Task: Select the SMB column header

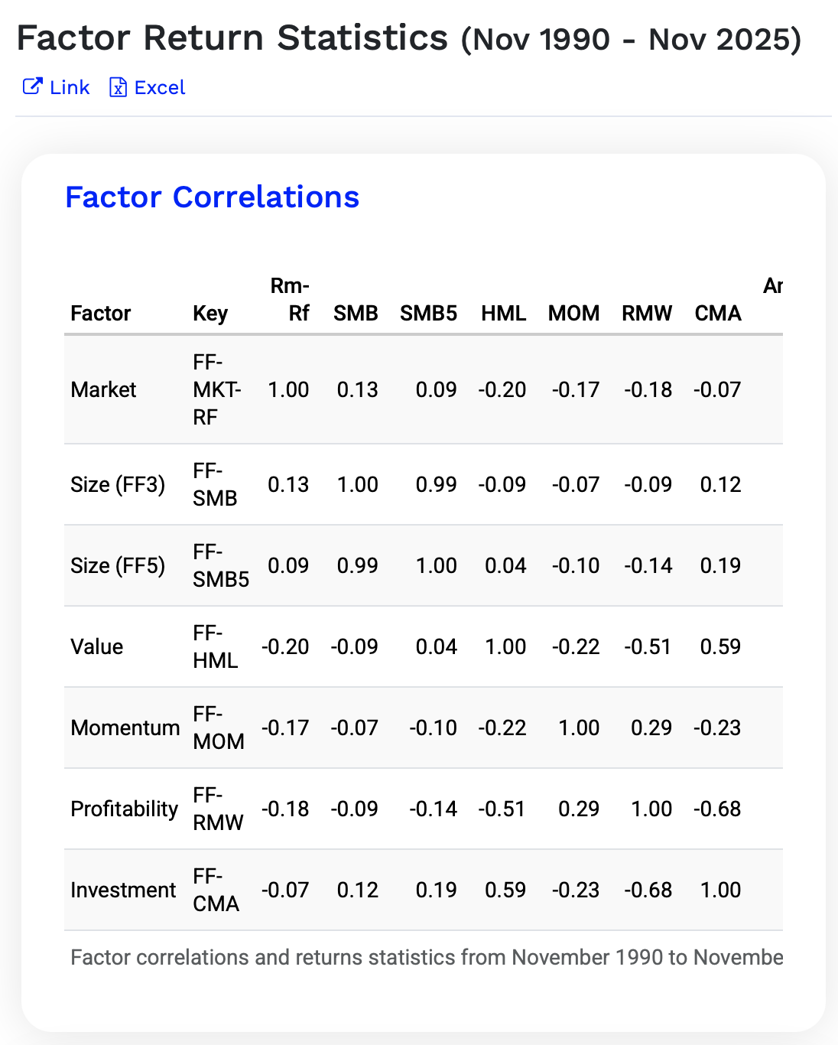Action: (x=356, y=313)
